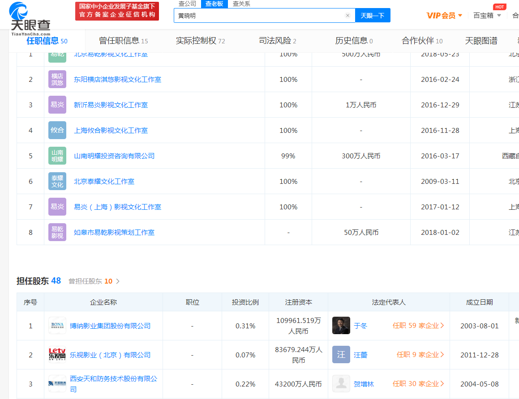
Task: Open the 合作伙伴 tab
Action: (x=422, y=41)
